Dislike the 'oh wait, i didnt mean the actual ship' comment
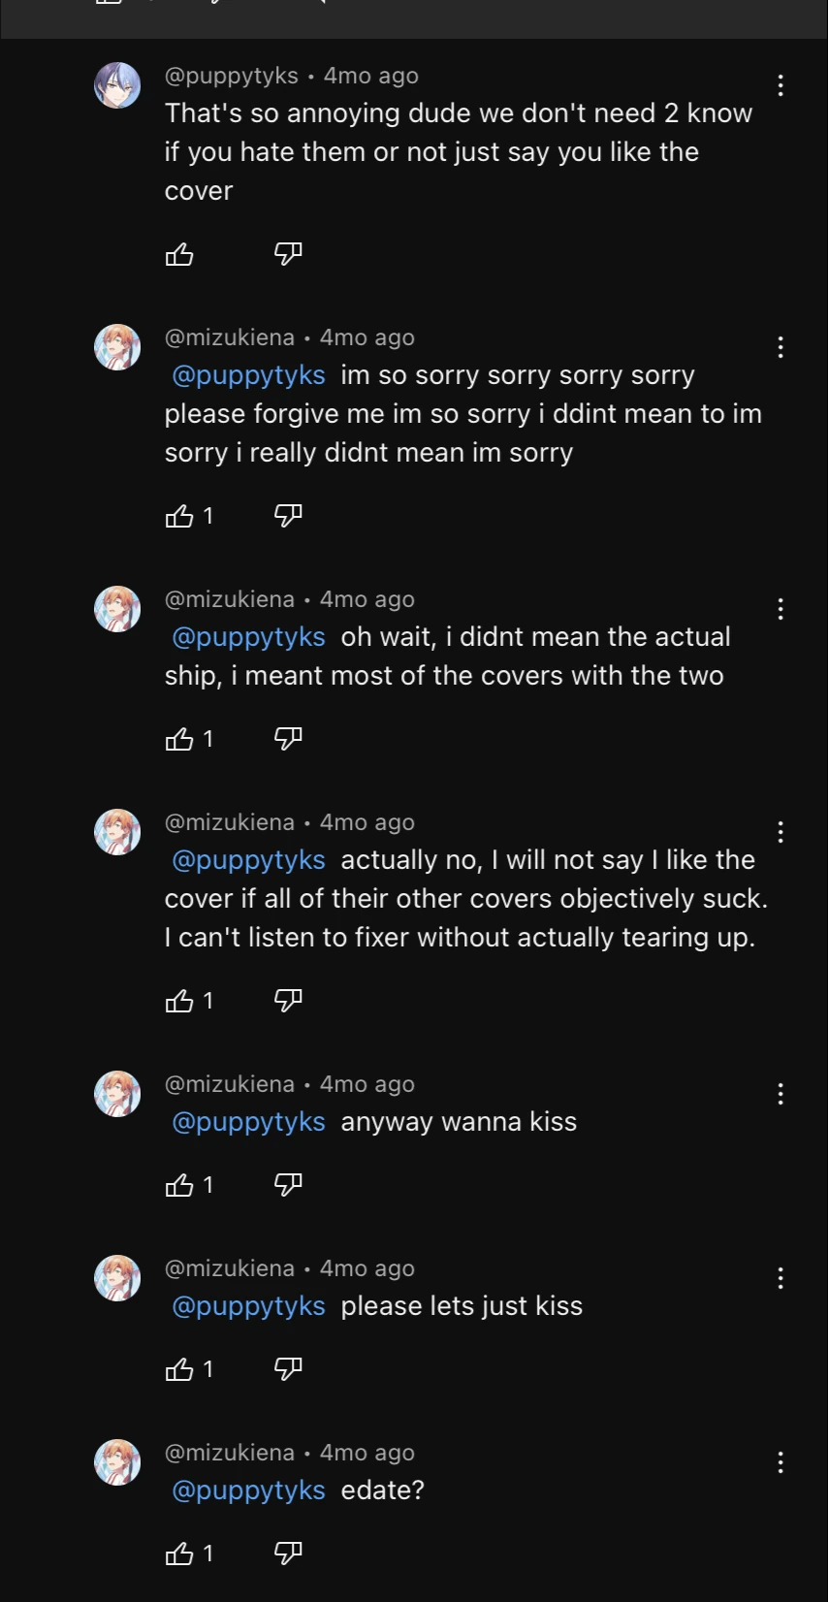Screen dimensions: 828x1602 point(287,739)
